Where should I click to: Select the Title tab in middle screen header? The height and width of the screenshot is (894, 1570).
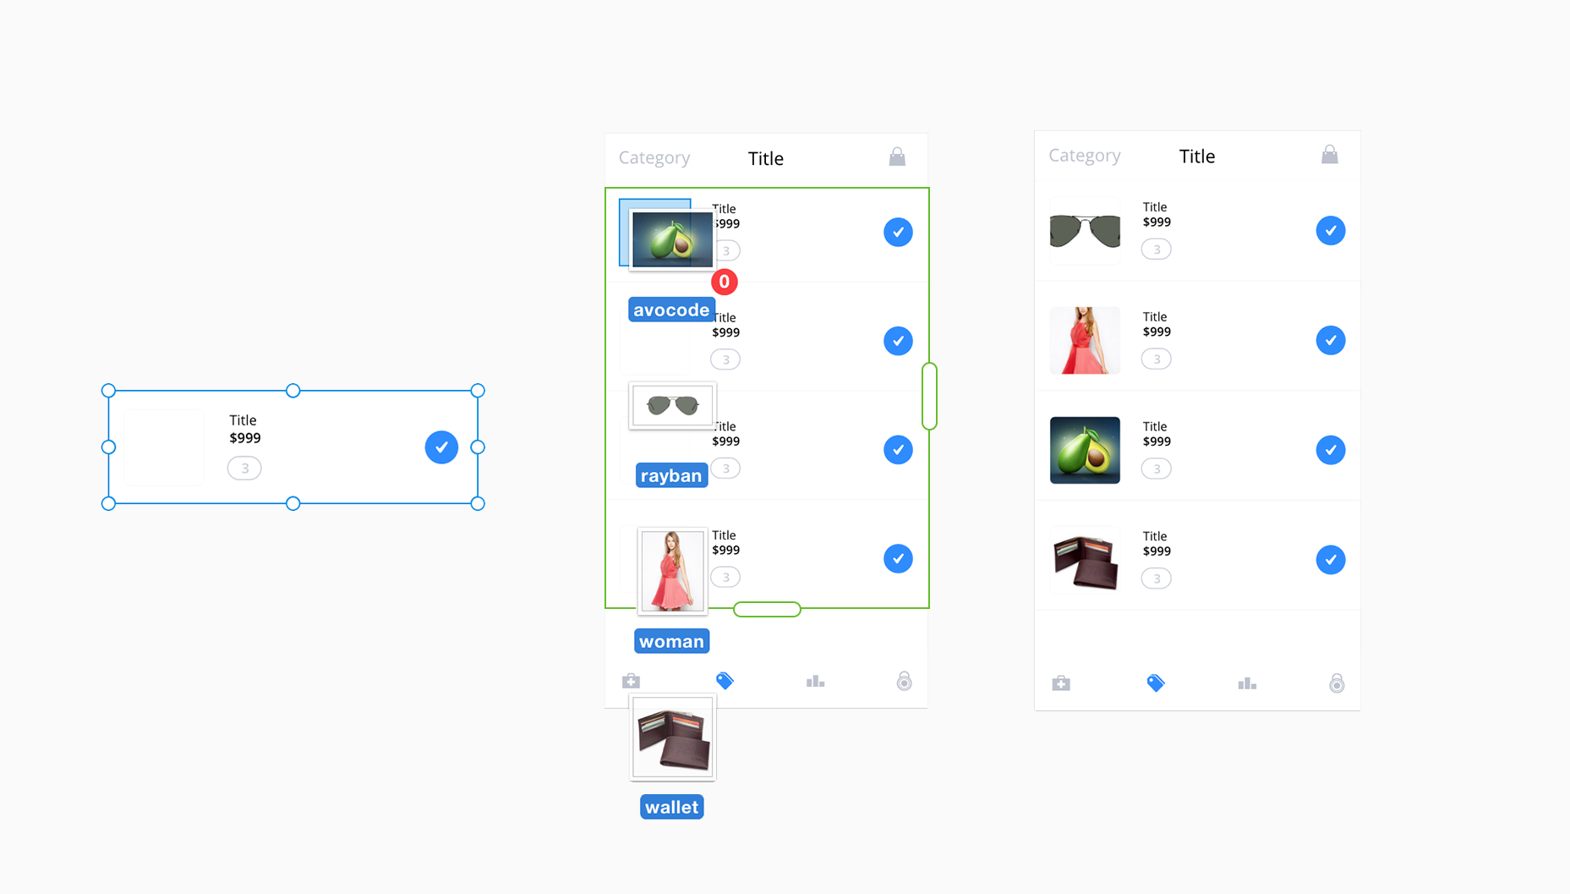pyautogui.click(x=766, y=158)
